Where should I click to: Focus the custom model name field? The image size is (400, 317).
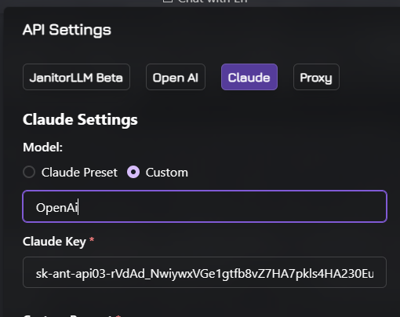pos(205,206)
